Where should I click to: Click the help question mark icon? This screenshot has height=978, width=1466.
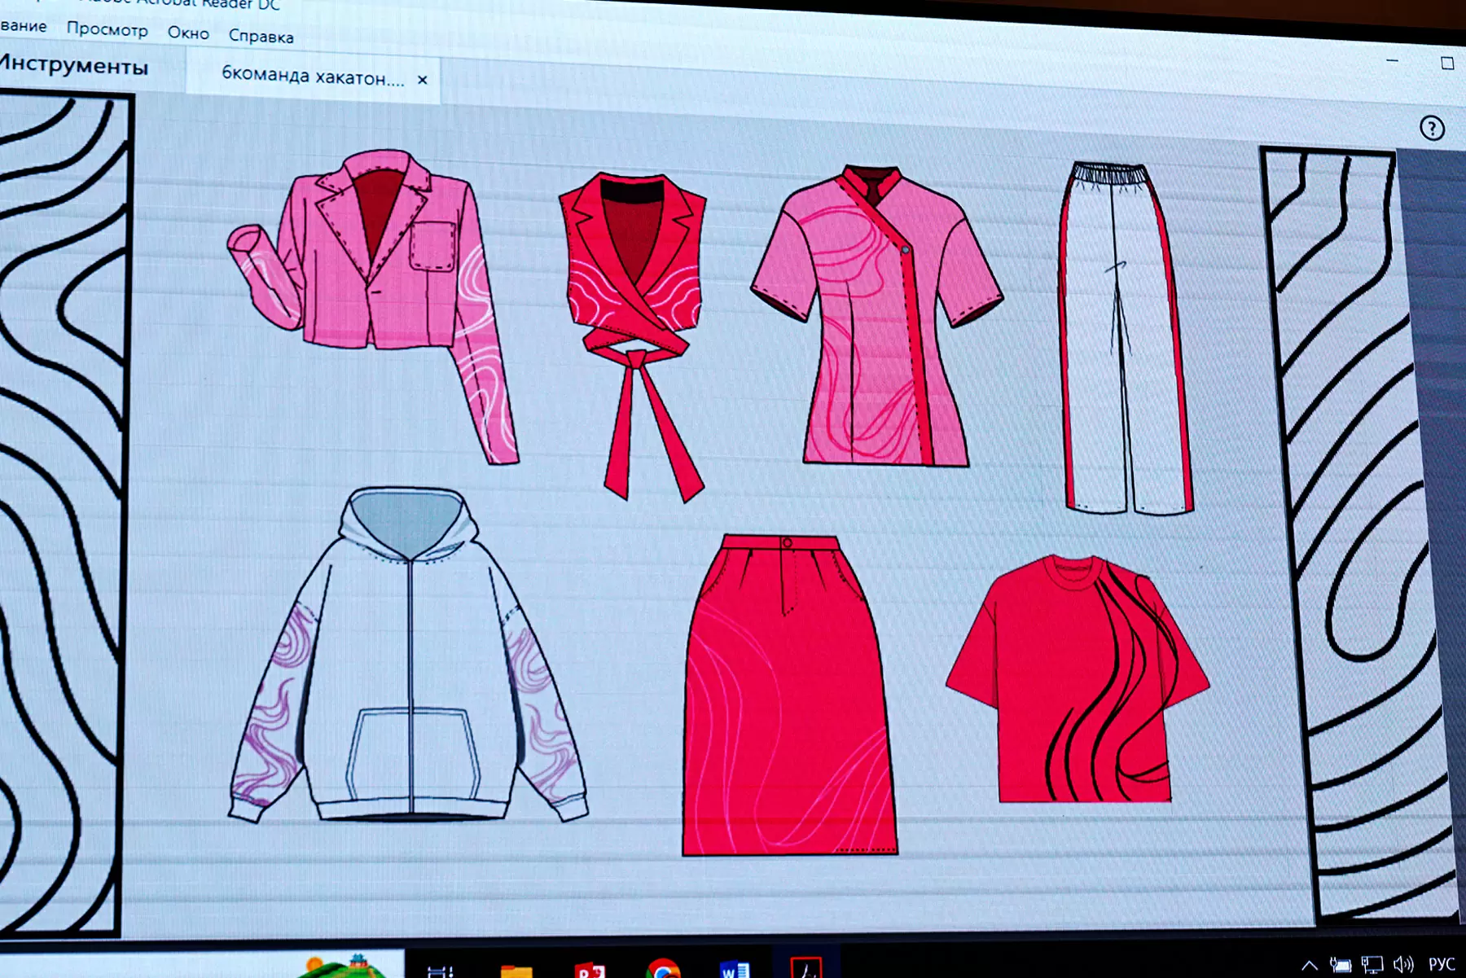[1432, 129]
